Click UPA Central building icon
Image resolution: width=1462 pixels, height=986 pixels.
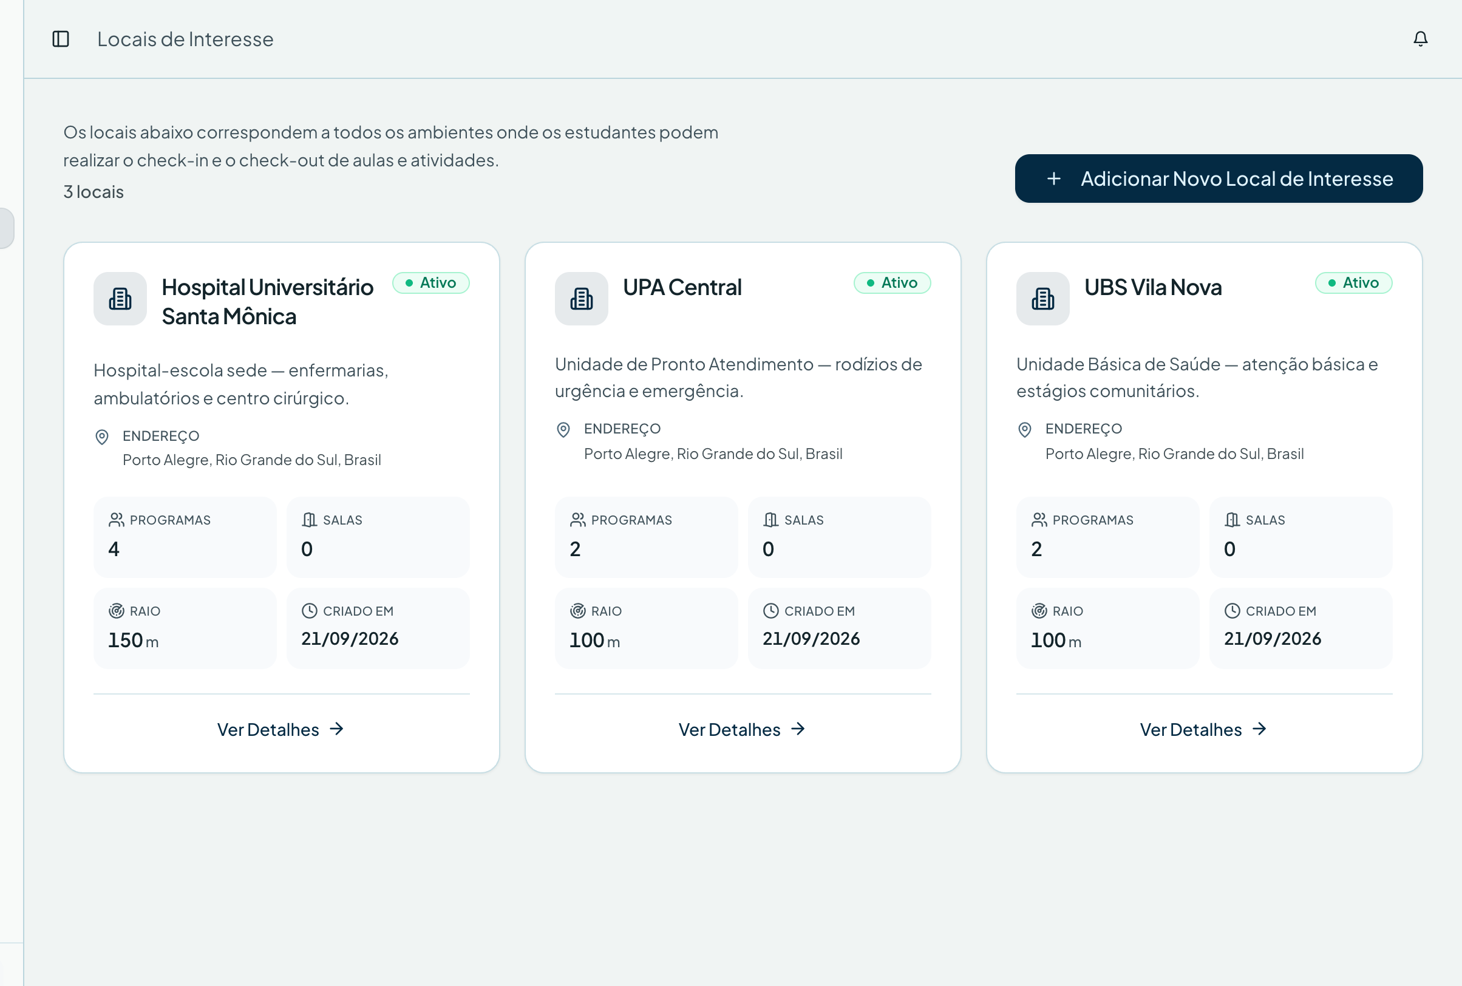coord(582,299)
